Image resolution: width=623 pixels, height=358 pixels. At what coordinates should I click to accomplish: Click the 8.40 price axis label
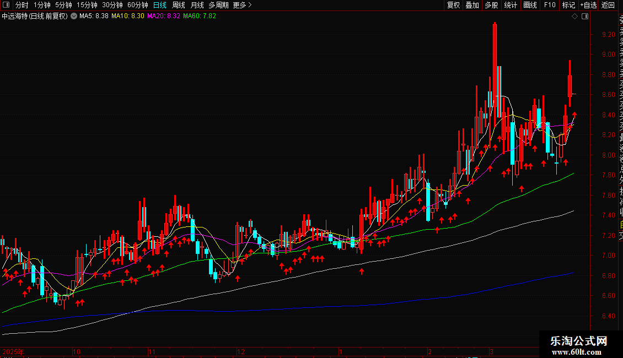click(x=608, y=115)
